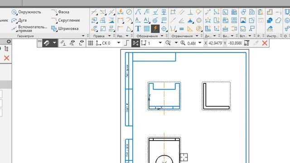
Task: Pick the Вспомогательная прямая tool
Action: 29,29
